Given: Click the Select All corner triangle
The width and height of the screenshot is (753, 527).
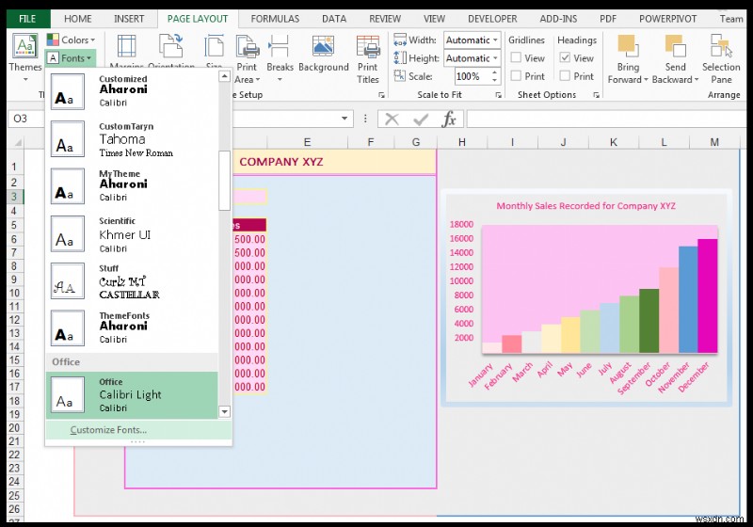Looking at the screenshot, I should (x=18, y=142).
